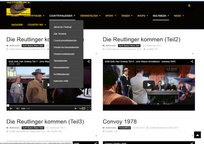Click the Country-BW cowboy hat logo
This screenshot has width=204, height=144.
click(x=18, y=8)
